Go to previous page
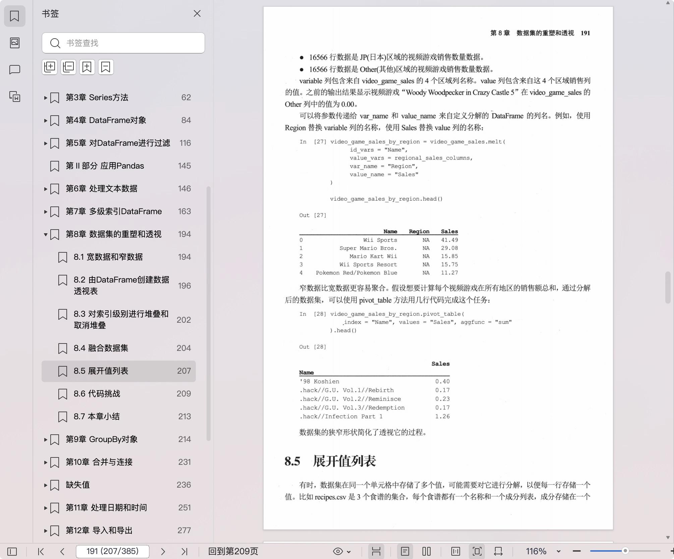The height and width of the screenshot is (559, 674). pos(62,551)
